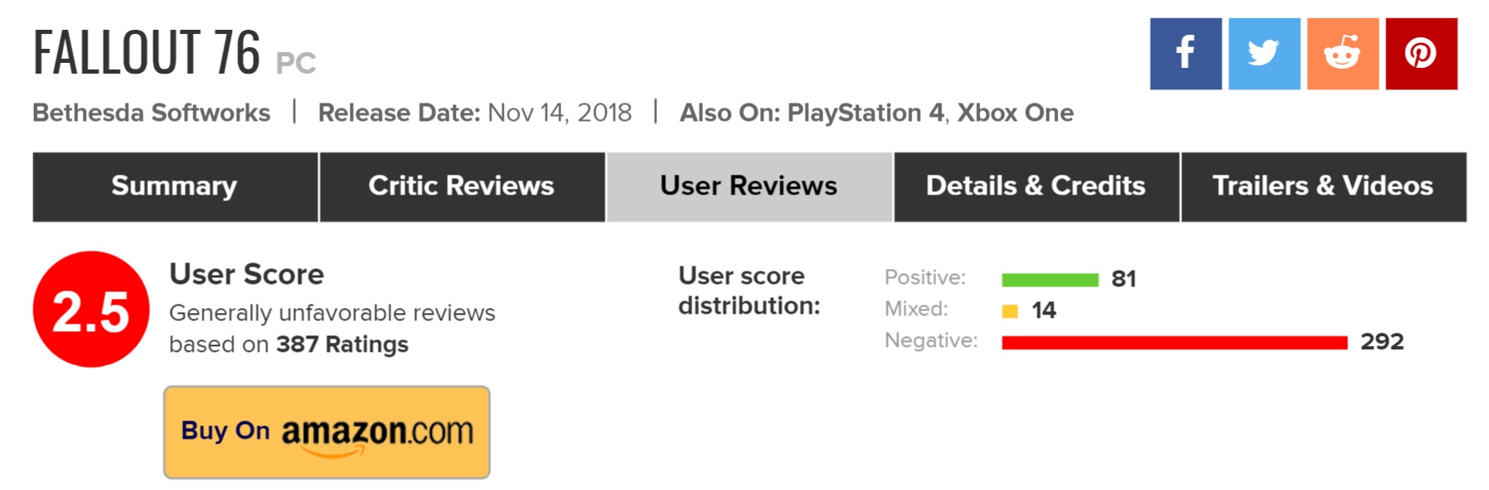Share page via Reddit icon

(x=1342, y=54)
